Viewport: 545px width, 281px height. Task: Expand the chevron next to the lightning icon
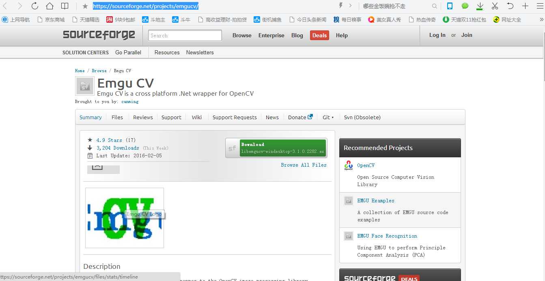tap(350, 6)
